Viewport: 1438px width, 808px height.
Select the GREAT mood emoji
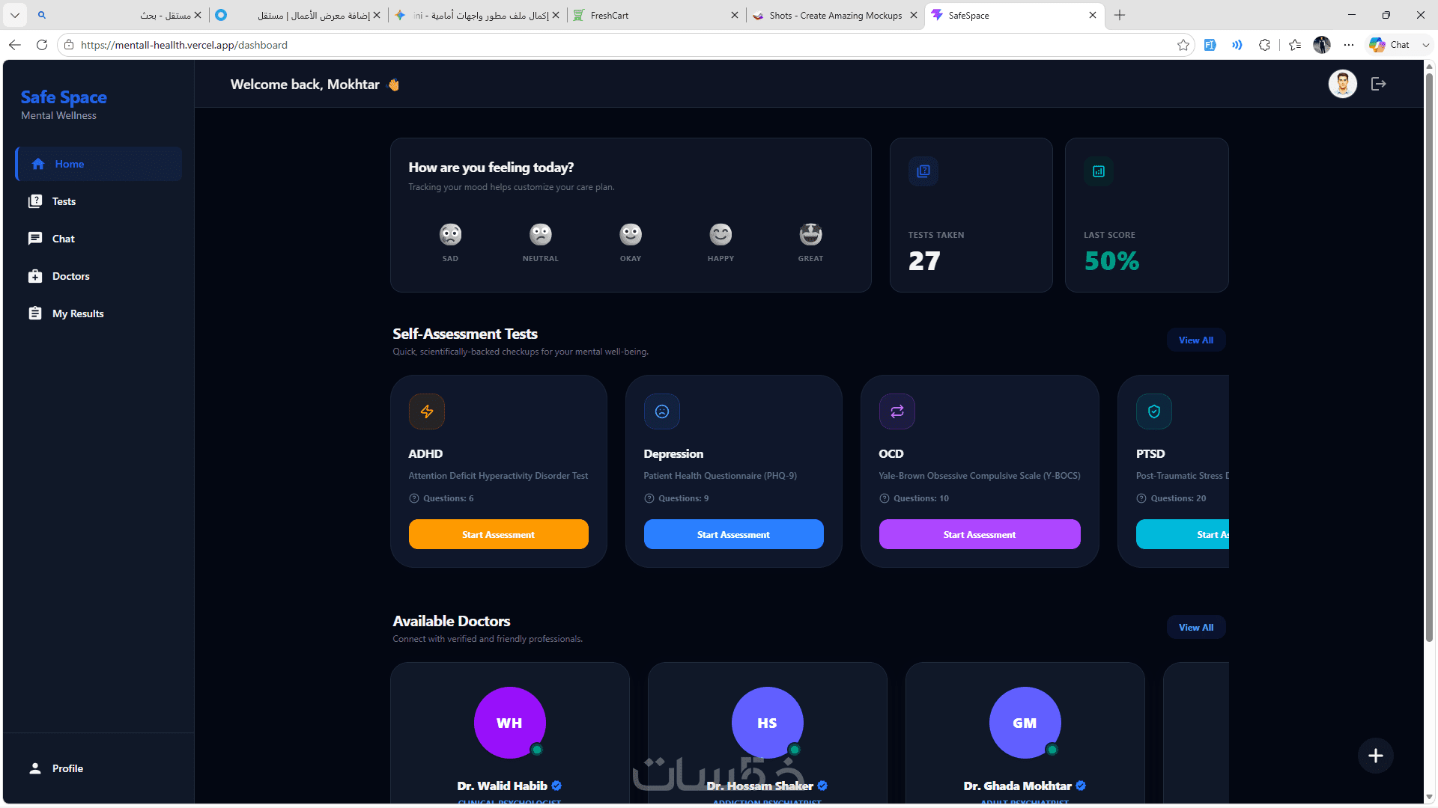point(810,235)
